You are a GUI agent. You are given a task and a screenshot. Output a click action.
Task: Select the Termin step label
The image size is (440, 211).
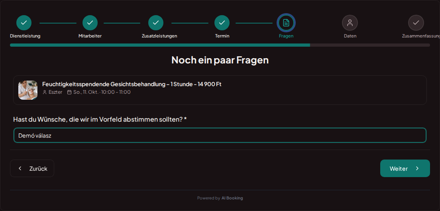(222, 36)
